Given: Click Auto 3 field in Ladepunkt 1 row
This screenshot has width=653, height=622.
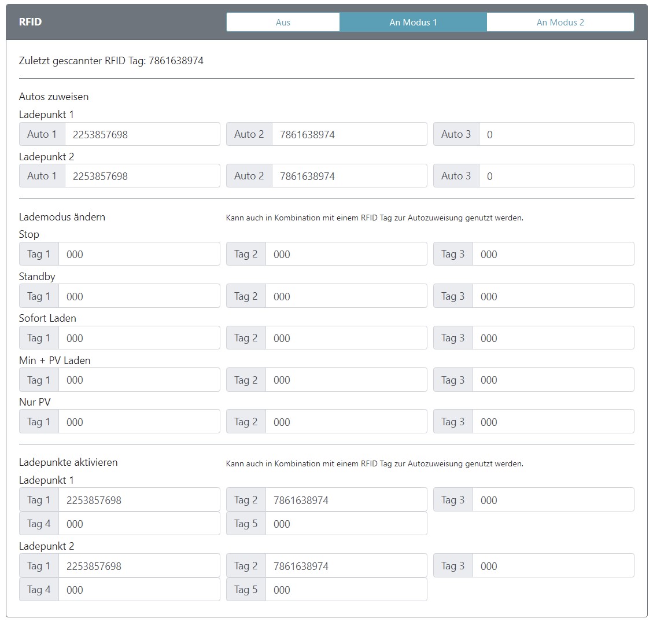Looking at the screenshot, I should pyautogui.click(x=556, y=134).
